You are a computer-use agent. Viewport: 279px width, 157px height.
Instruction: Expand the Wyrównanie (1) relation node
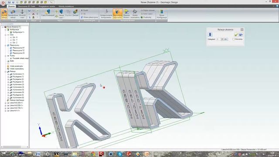8,74
